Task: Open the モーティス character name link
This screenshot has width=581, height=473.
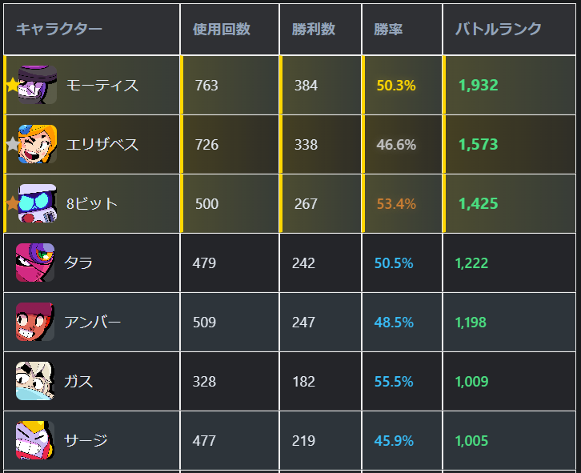Action: click(102, 86)
